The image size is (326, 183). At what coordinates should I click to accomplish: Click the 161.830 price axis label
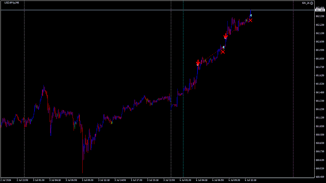pyautogui.click(x=320, y=59)
